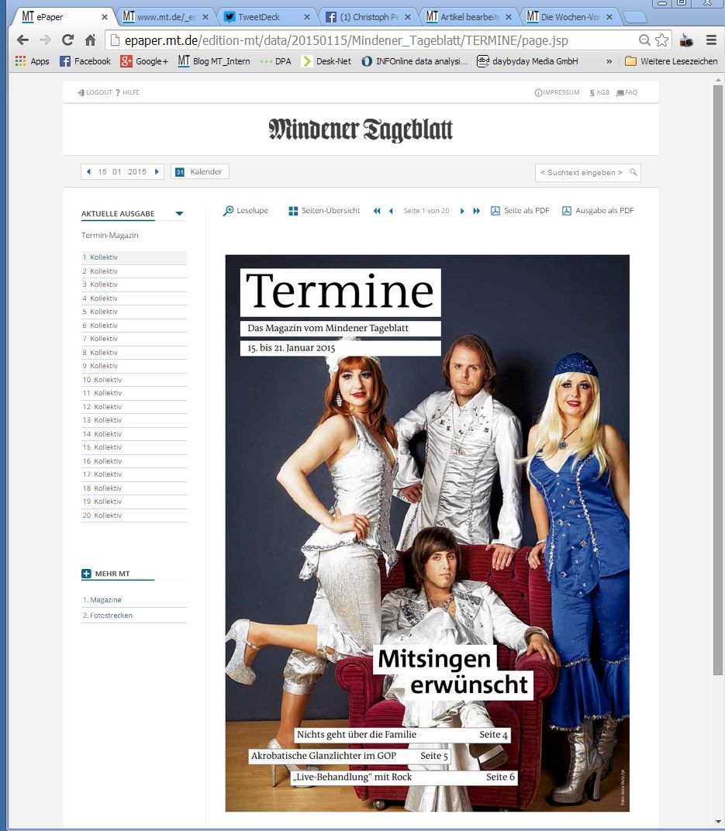
Task: Download Ausgabe als PDF
Action: point(597,210)
